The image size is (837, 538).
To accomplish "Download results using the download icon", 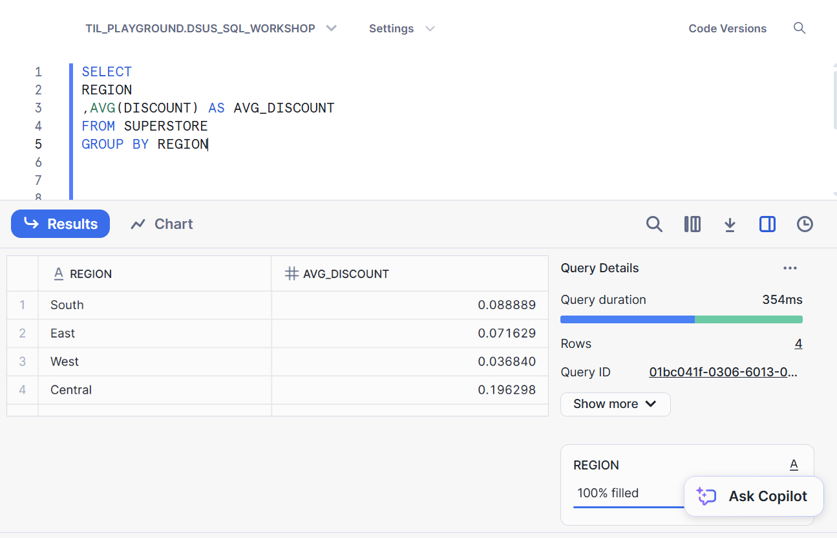I will [730, 224].
